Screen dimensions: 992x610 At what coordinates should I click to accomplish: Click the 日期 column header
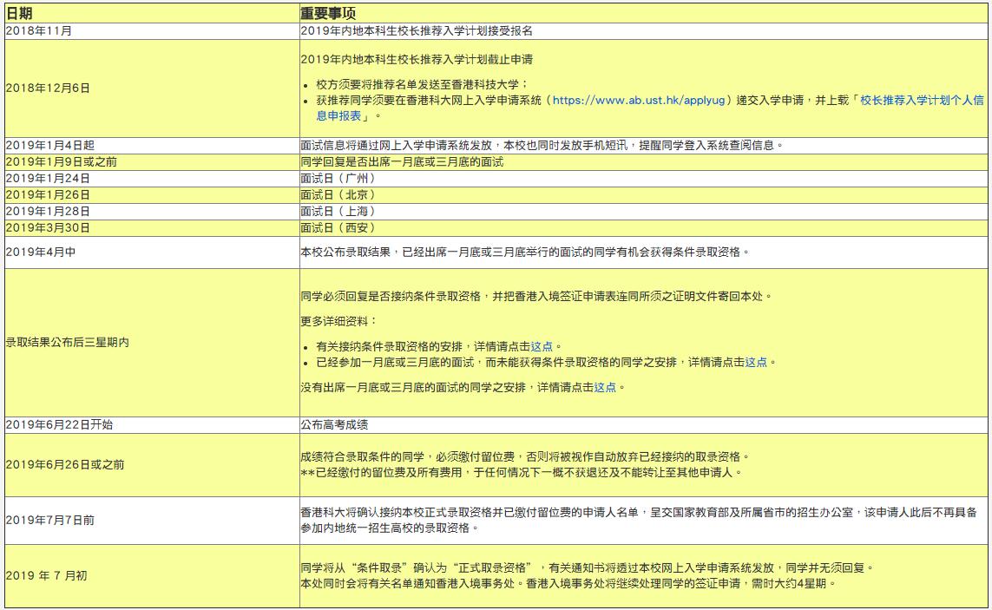tap(19, 14)
